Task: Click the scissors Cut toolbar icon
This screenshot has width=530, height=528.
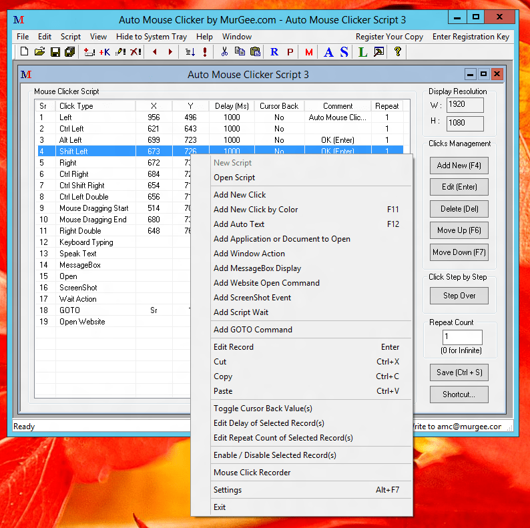Action: click(224, 51)
